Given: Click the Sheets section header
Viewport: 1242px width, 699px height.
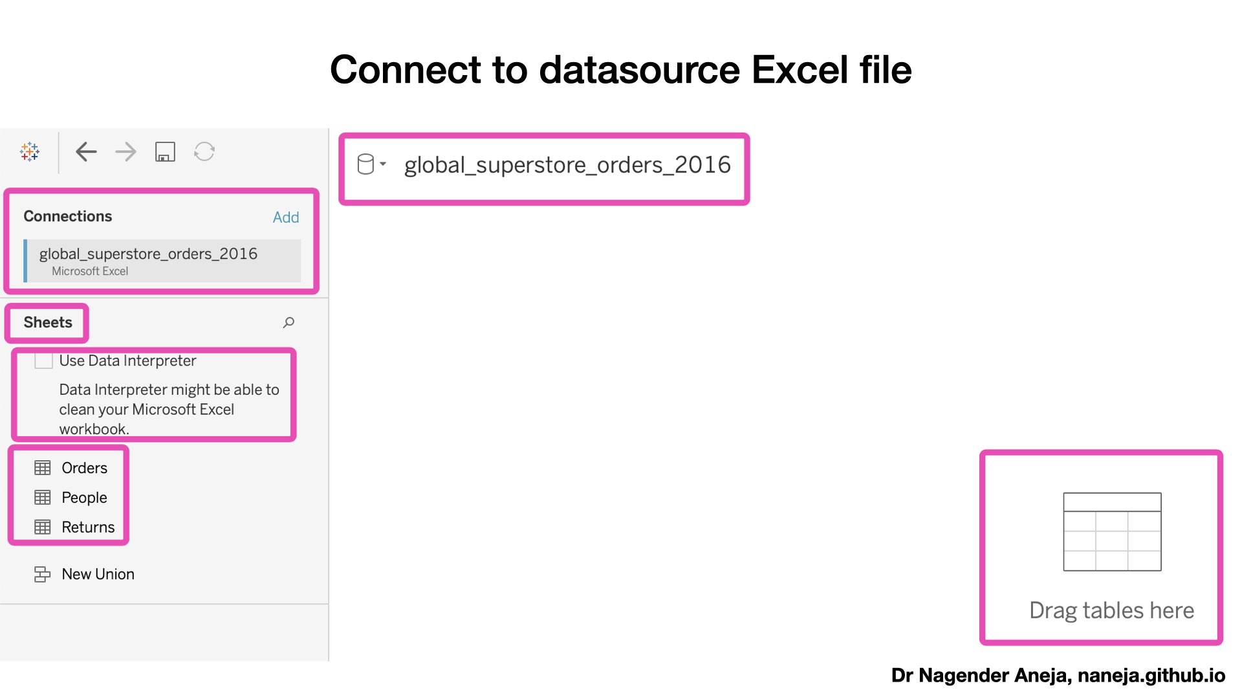Looking at the screenshot, I should tap(48, 322).
